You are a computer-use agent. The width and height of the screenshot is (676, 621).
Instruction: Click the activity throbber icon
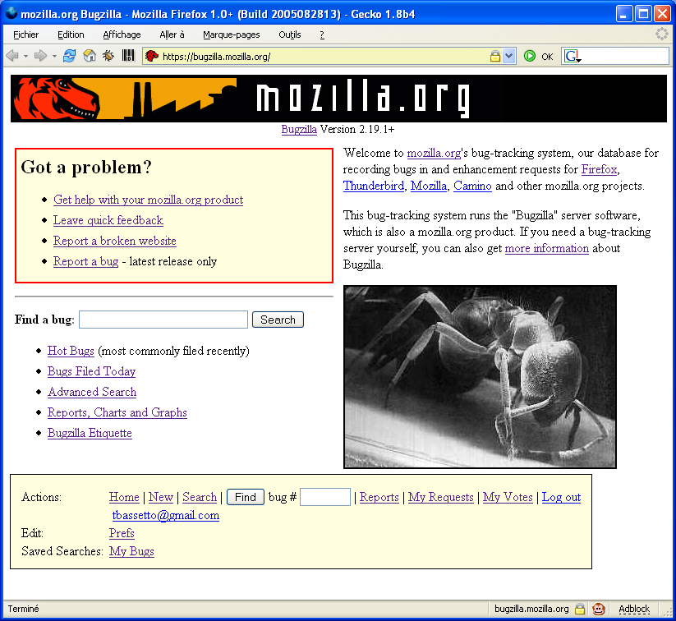[x=661, y=34]
